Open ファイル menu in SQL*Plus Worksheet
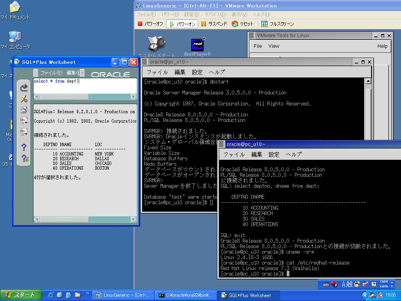 (51, 73)
